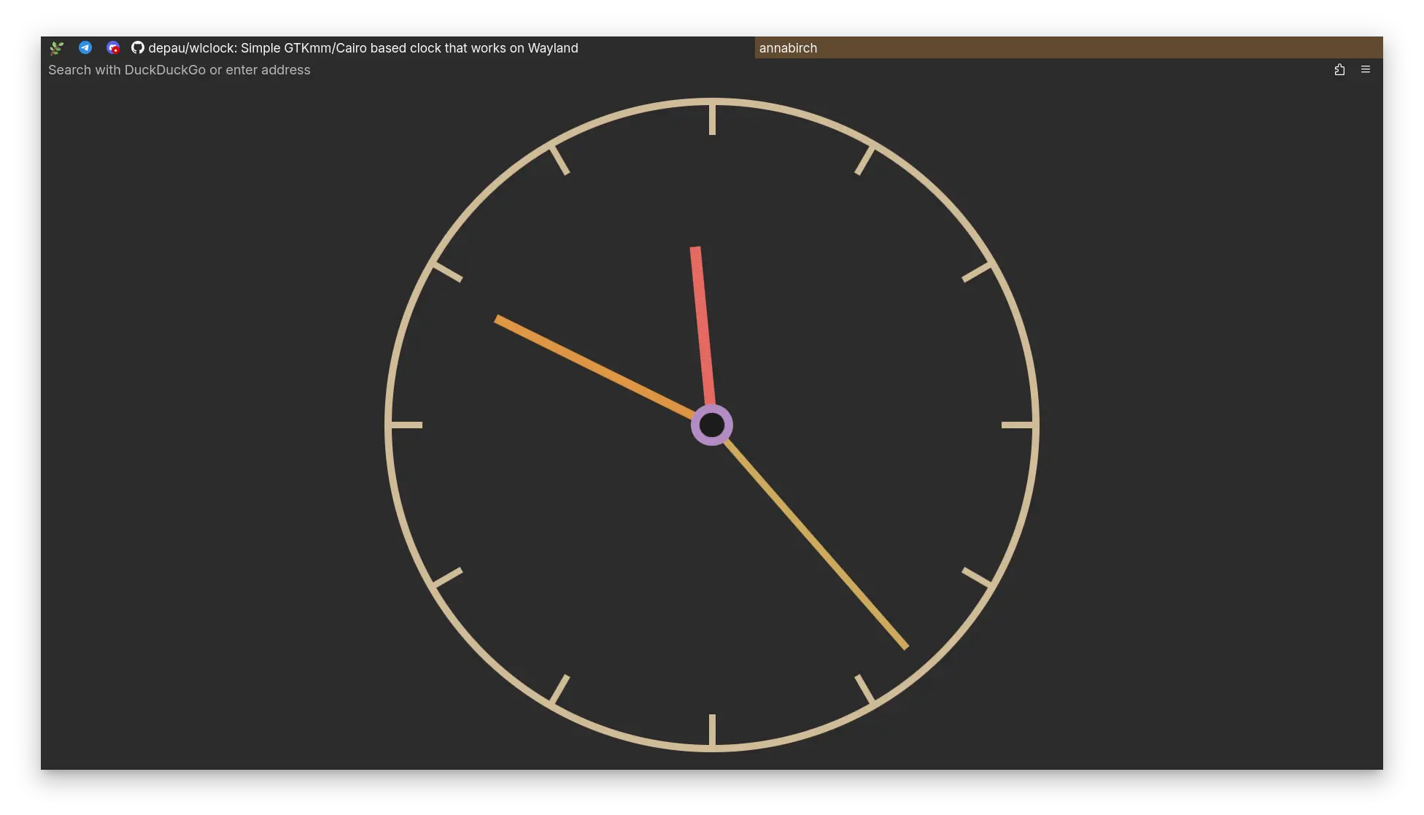Open the hamburger application menu
The width and height of the screenshot is (1424, 815).
1366,70
